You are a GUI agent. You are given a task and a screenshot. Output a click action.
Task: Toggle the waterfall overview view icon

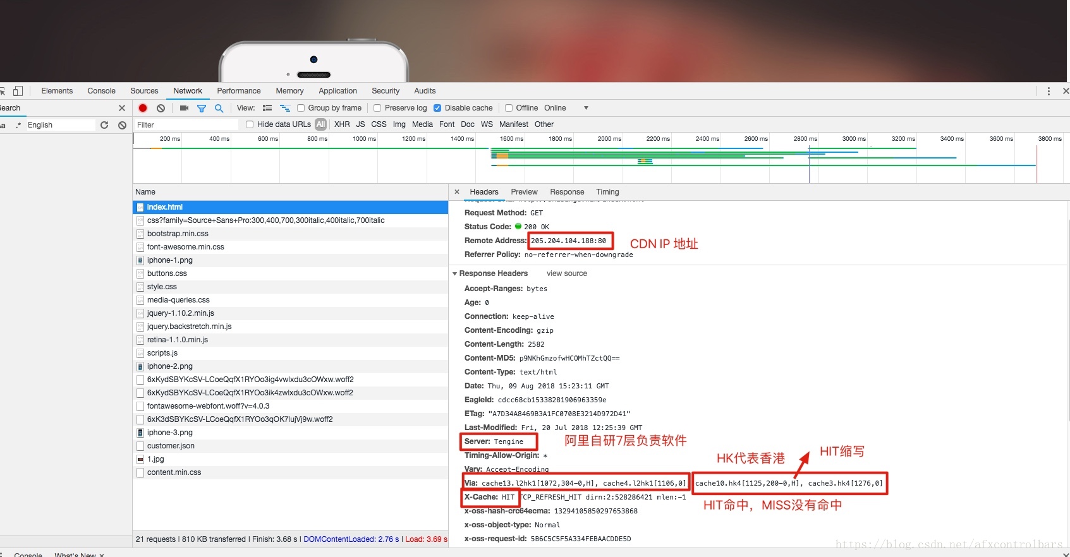click(x=285, y=108)
